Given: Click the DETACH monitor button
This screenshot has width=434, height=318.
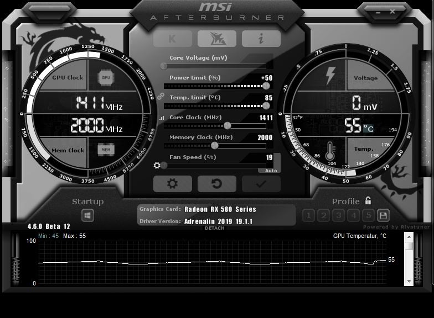Looking at the screenshot, I should pyautogui.click(x=215, y=228).
